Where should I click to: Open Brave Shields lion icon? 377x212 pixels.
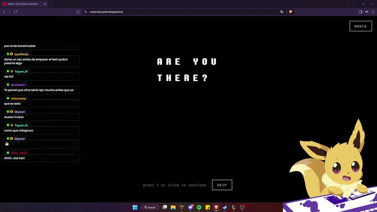[290, 12]
